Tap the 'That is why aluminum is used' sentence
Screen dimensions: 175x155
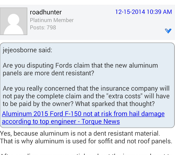point(86,141)
